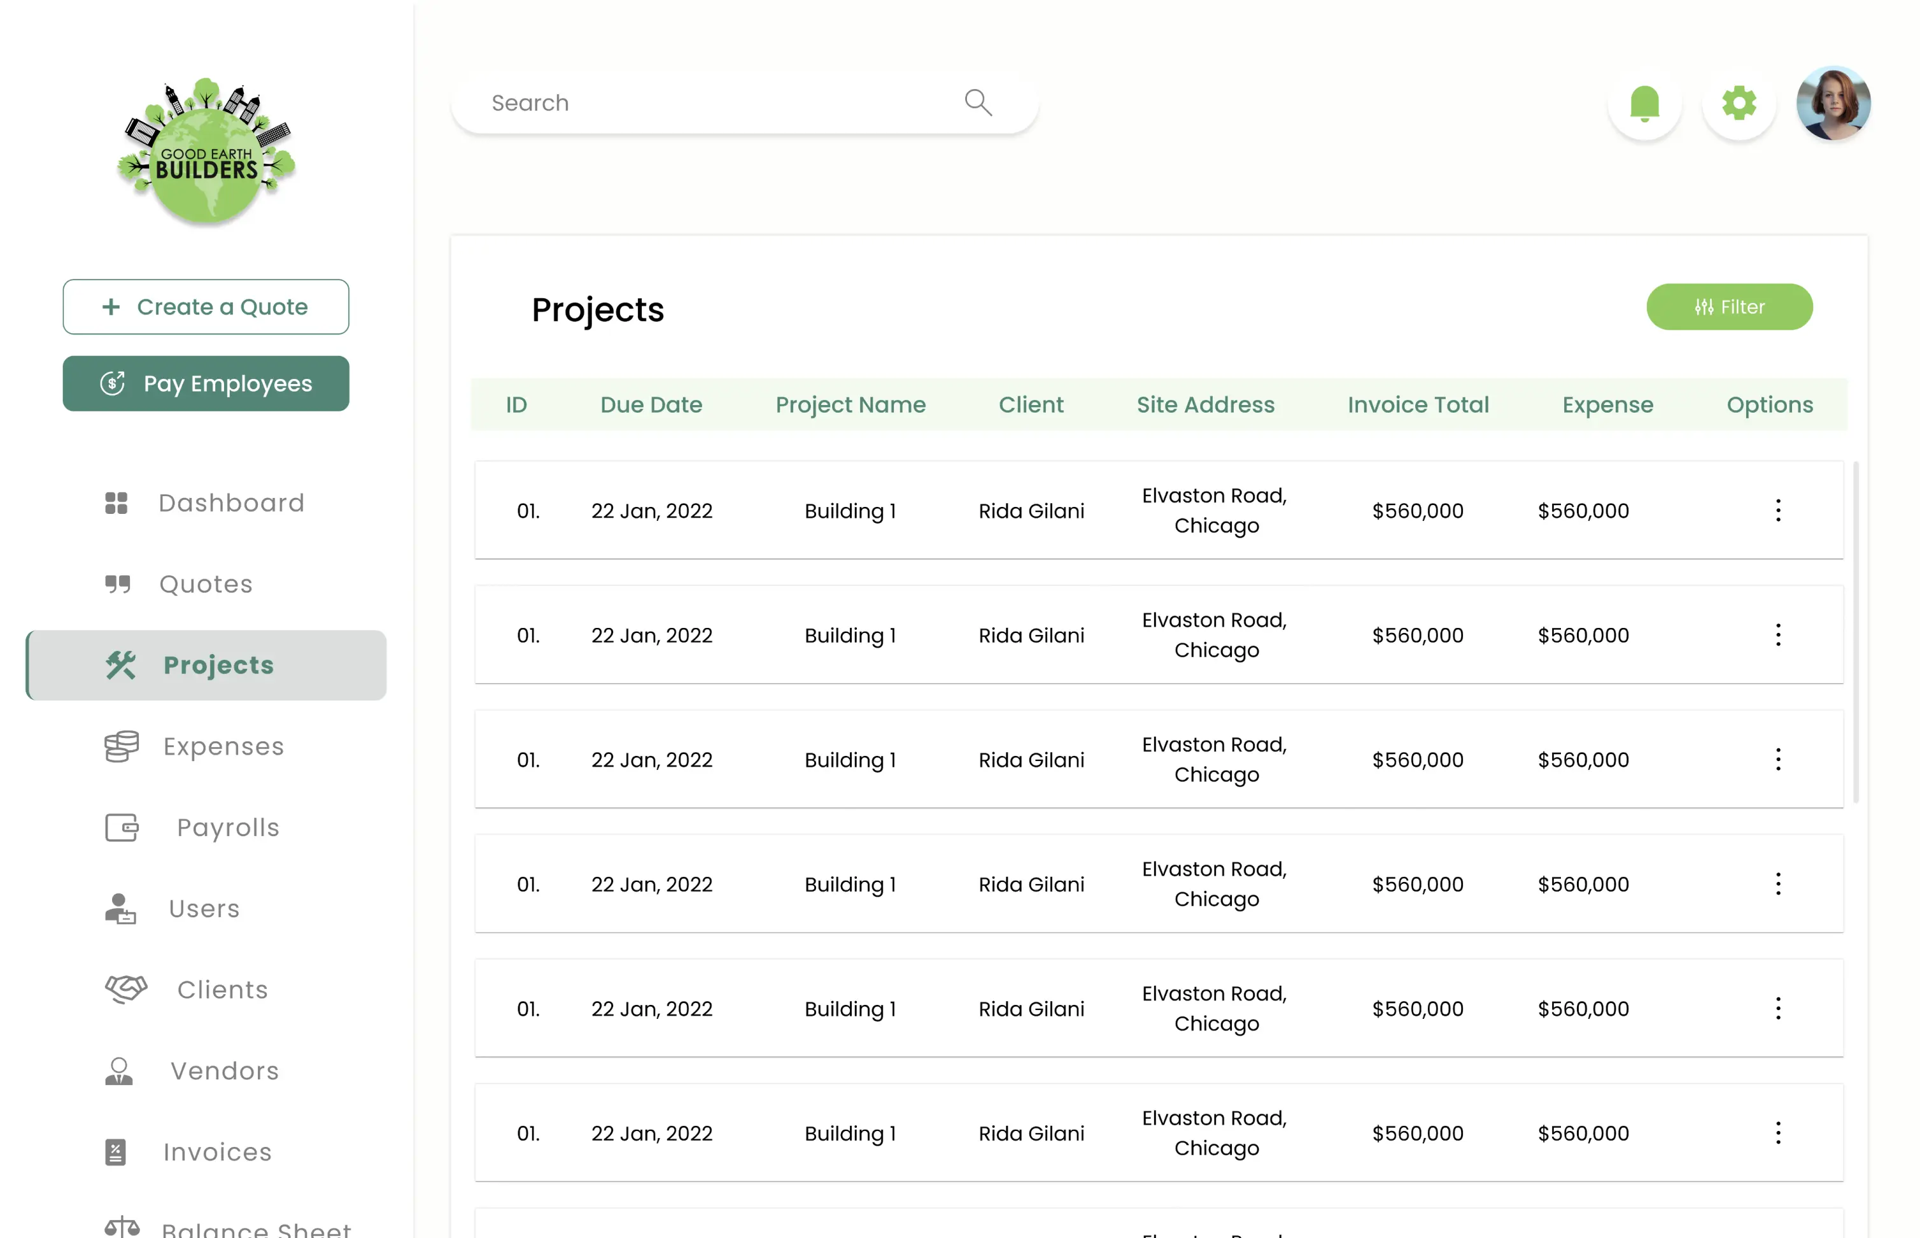Click the green Filter button
1920x1238 pixels.
tap(1729, 307)
